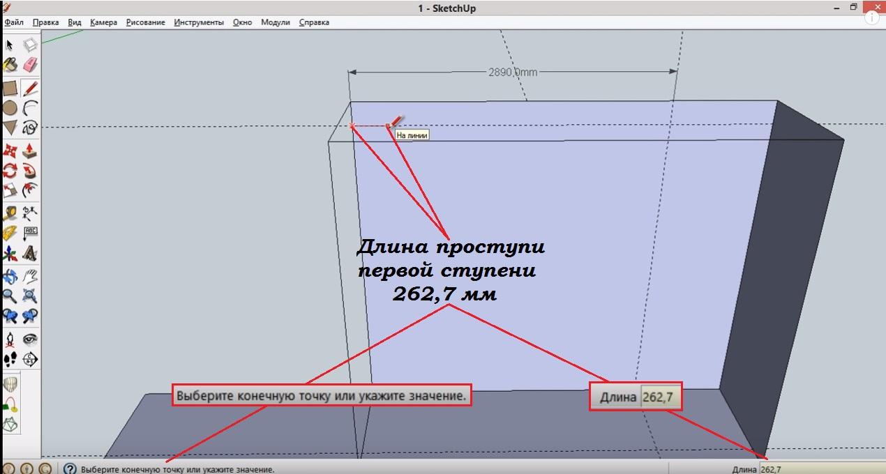Click the question mark help icon in status bar

(70, 469)
